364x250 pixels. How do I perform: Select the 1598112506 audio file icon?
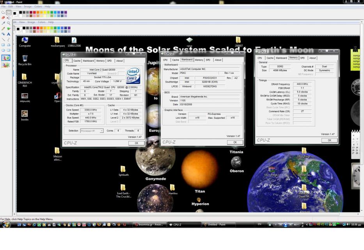pyautogui.click(x=74, y=42)
